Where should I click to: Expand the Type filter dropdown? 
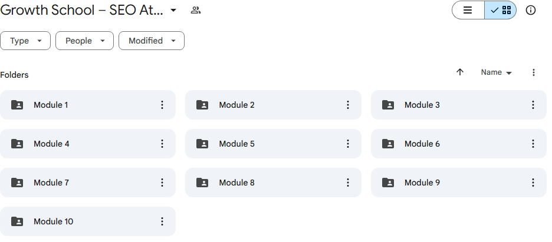coord(25,41)
